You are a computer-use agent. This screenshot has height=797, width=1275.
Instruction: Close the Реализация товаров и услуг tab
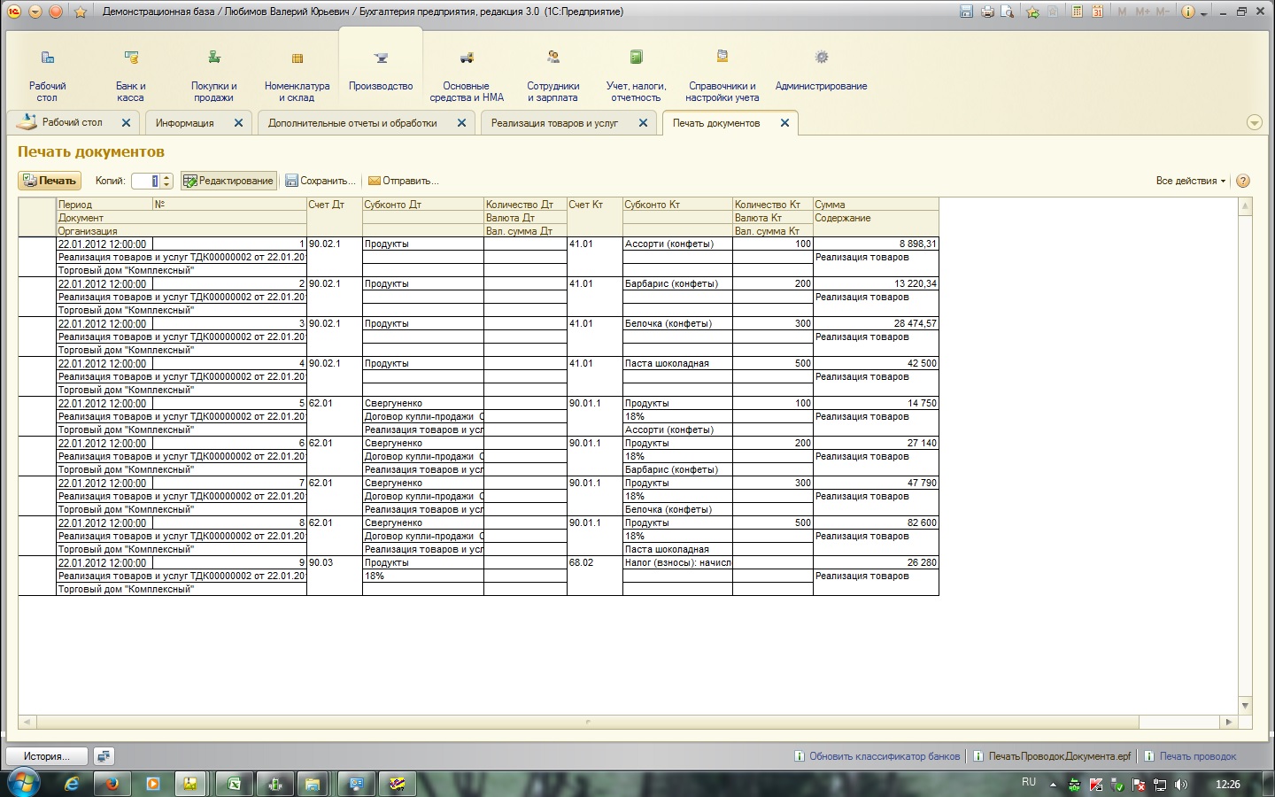pyautogui.click(x=643, y=123)
